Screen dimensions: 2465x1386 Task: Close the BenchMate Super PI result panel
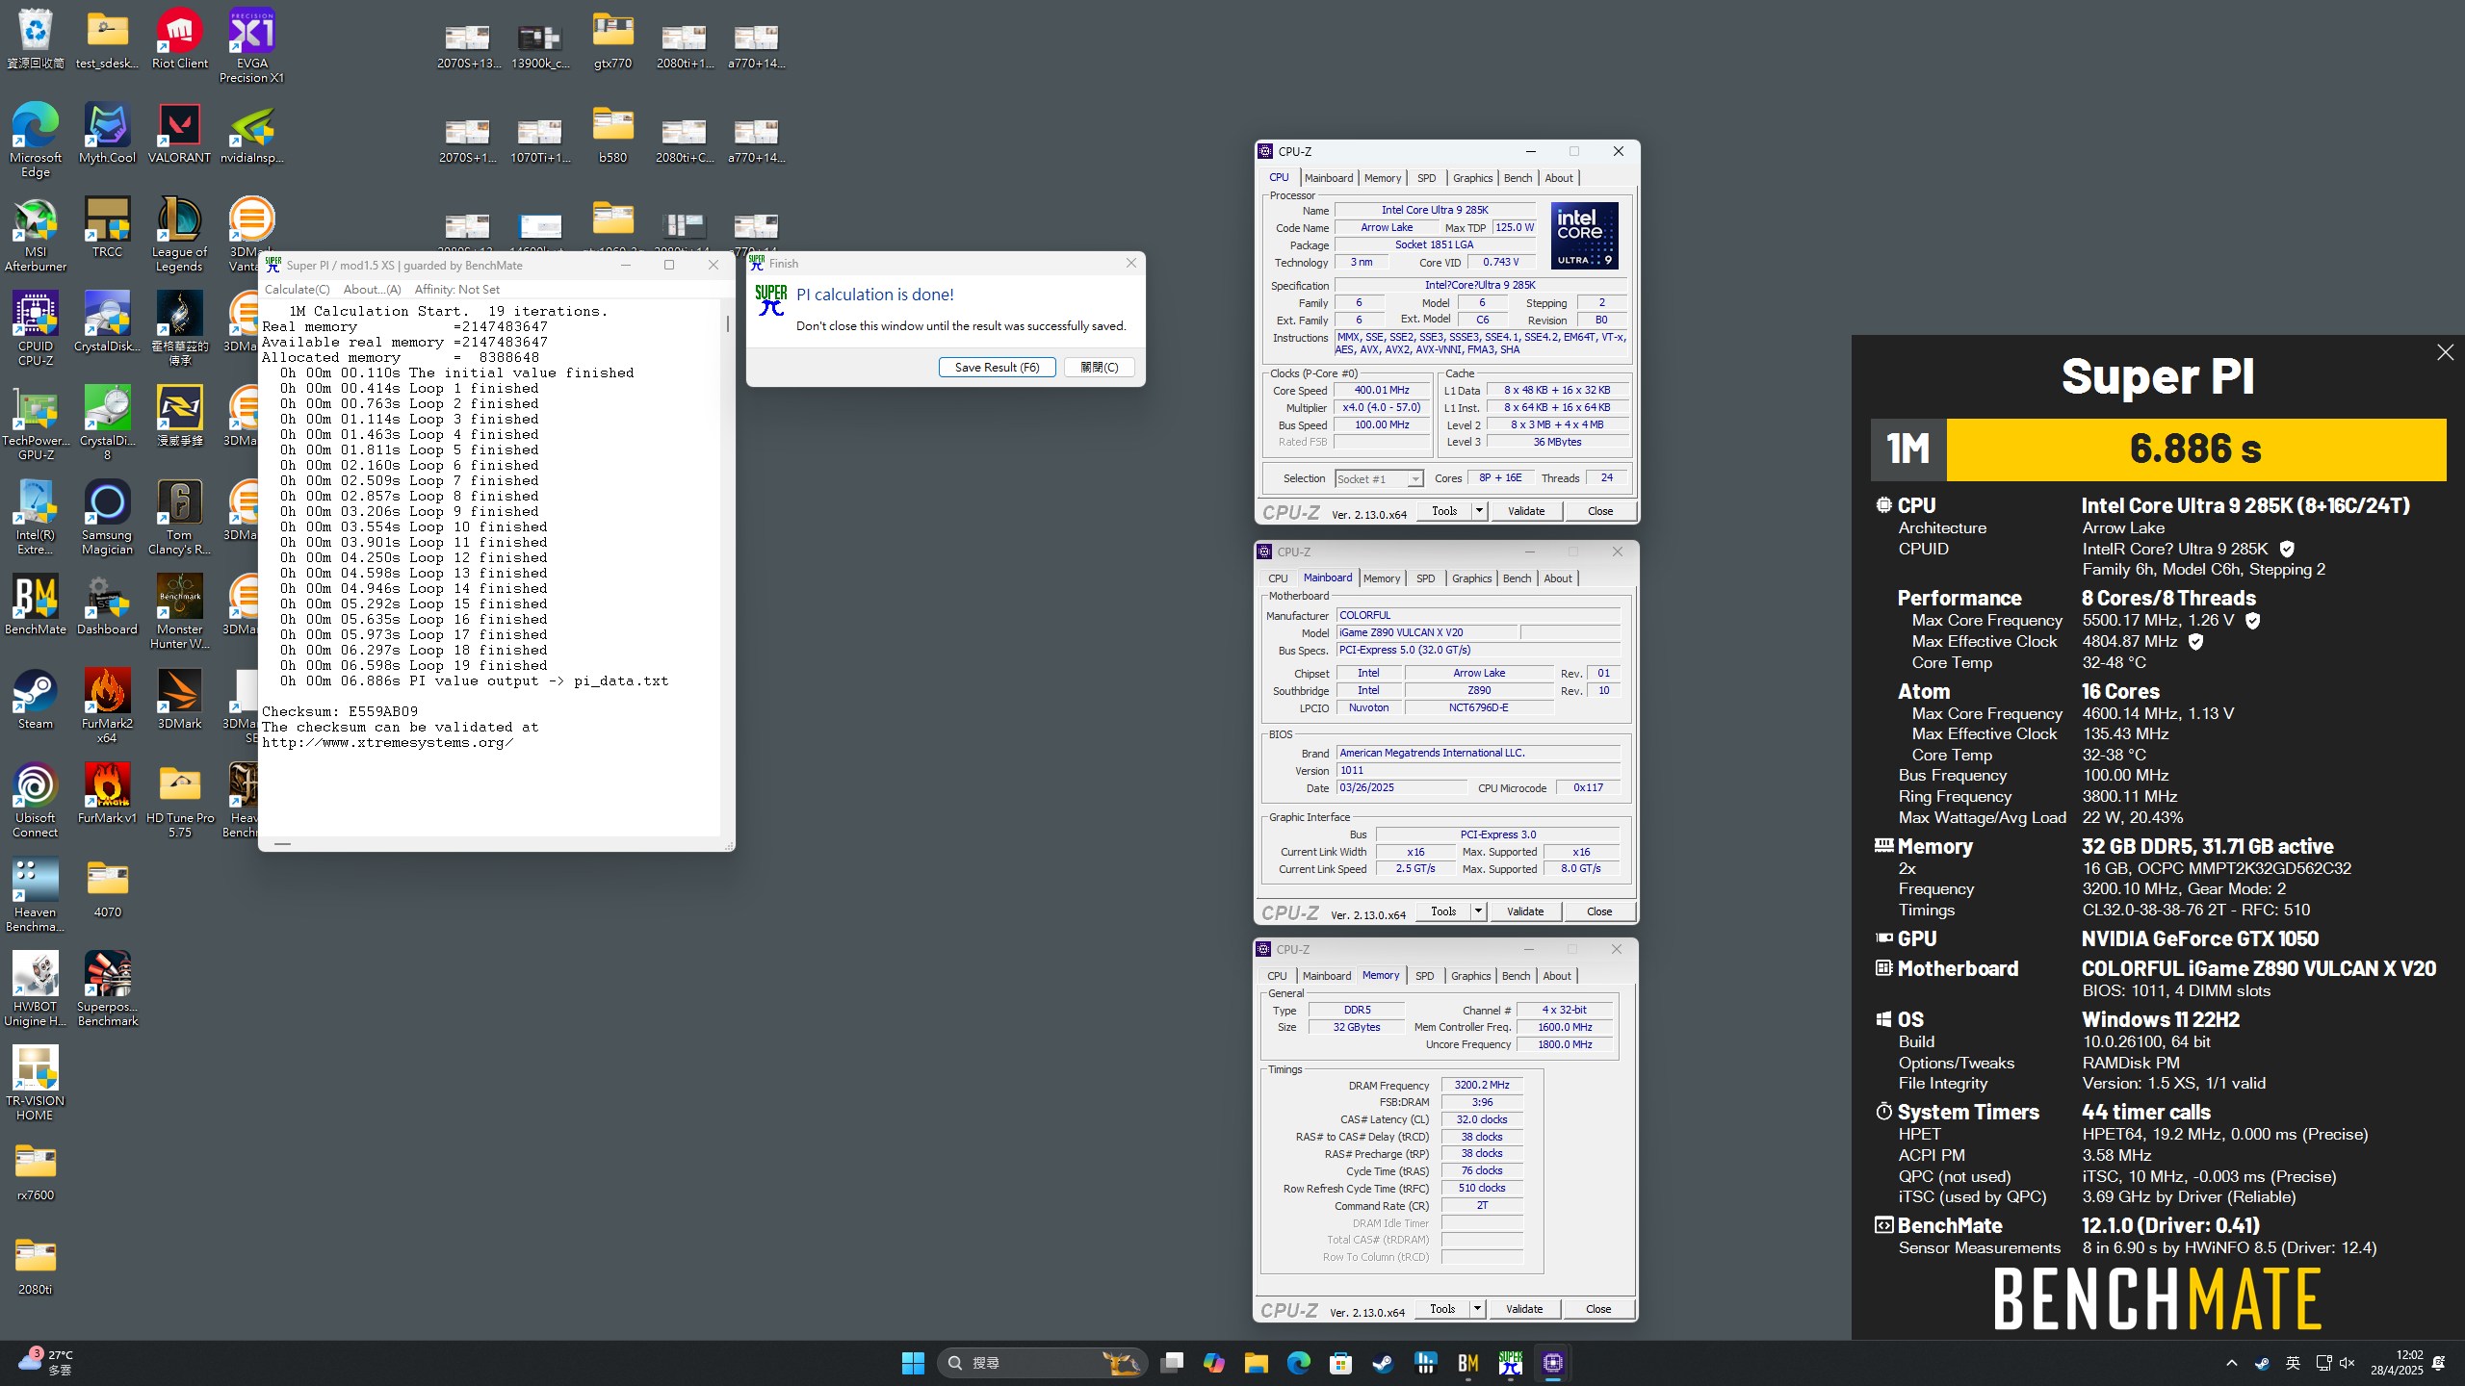(2445, 352)
